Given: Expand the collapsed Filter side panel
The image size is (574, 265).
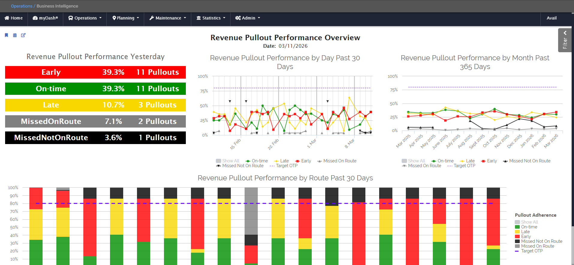Looking at the screenshot, I should (x=565, y=40).
